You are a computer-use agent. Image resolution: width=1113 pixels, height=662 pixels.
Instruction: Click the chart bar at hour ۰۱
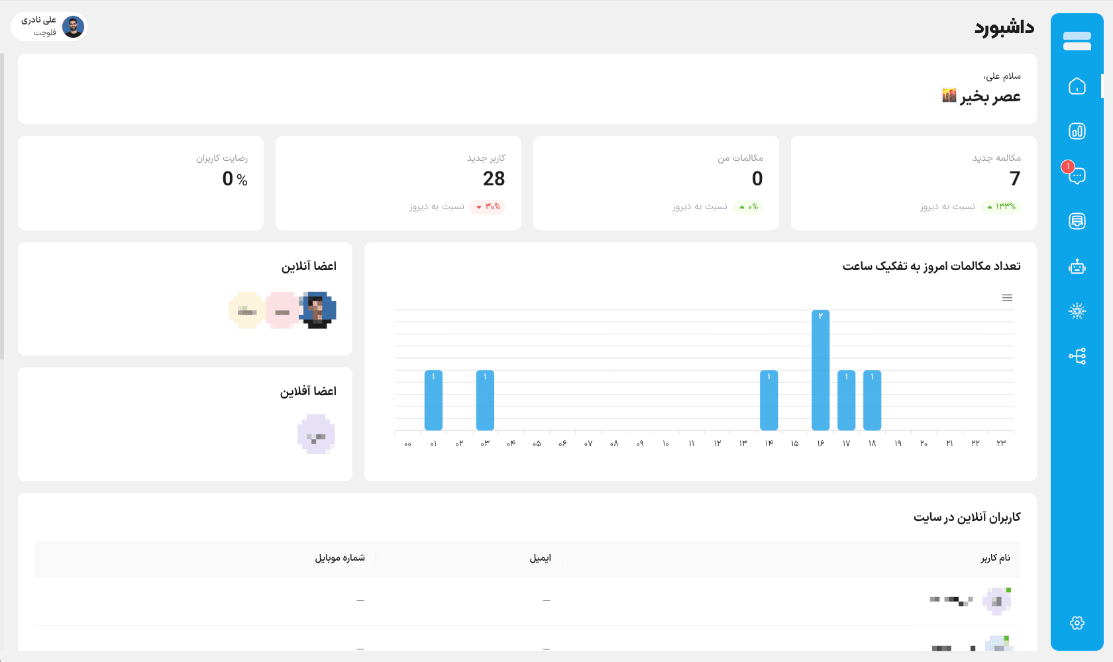point(433,401)
